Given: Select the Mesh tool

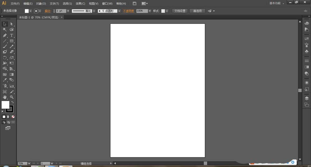Looking at the screenshot, I should tap(5, 74).
